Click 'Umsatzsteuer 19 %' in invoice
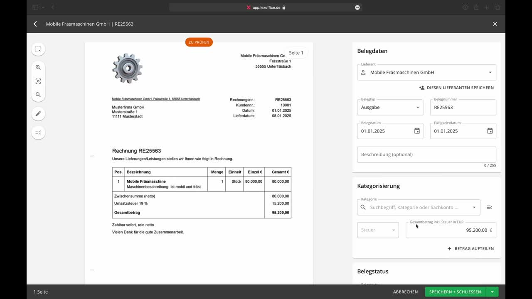This screenshot has width=532, height=299. pyautogui.click(x=131, y=203)
